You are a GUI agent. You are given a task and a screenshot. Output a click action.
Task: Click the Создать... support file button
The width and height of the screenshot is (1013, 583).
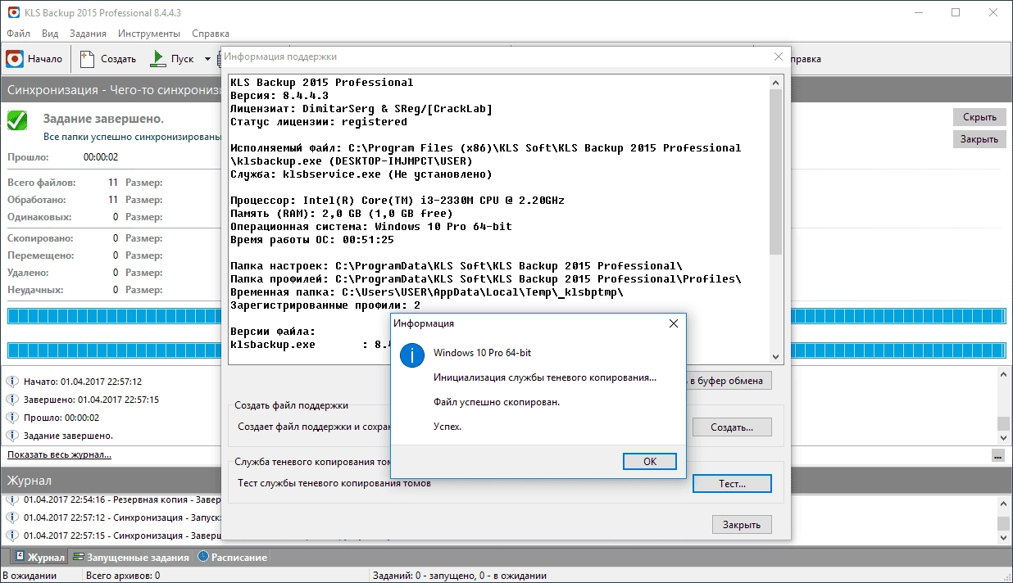732,427
